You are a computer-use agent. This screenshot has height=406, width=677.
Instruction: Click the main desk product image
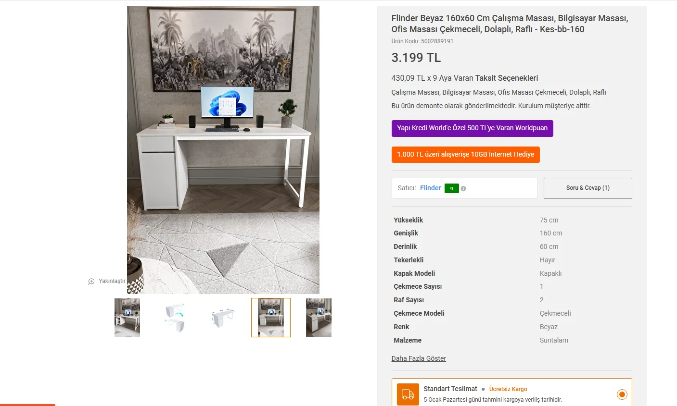(x=223, y=150)
